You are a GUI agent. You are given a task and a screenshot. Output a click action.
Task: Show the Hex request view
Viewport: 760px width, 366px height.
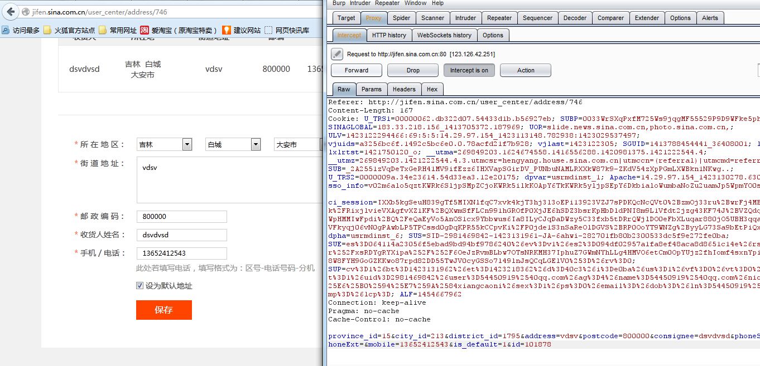[x=432, y=89]
